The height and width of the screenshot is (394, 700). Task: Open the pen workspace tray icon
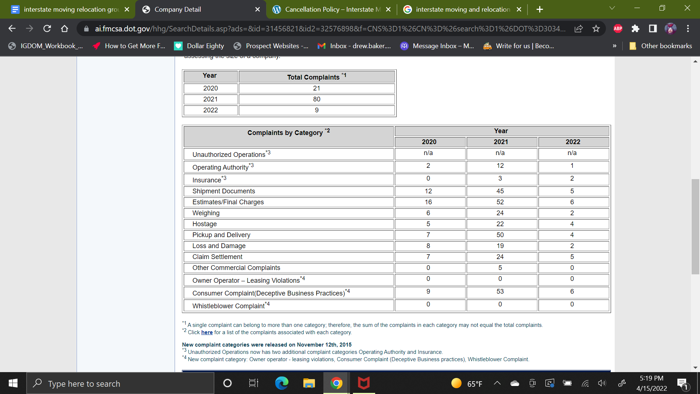(622, 383)
